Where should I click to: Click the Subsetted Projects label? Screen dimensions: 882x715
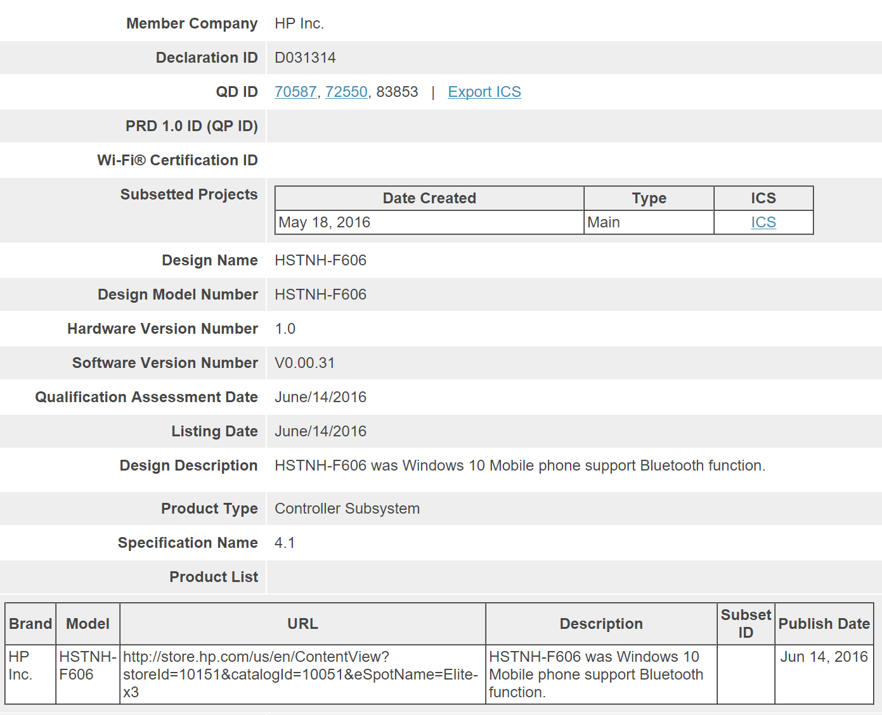tap(189, 194)
